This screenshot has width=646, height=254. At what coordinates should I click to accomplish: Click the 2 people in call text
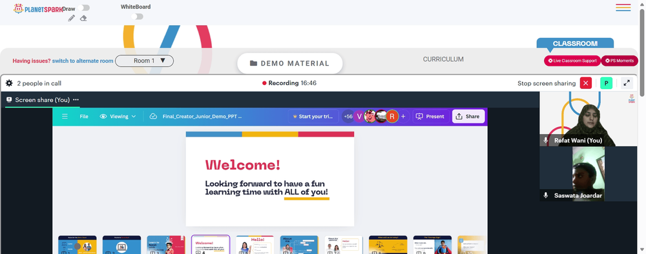pyautogui.click(x=39, y=83)
